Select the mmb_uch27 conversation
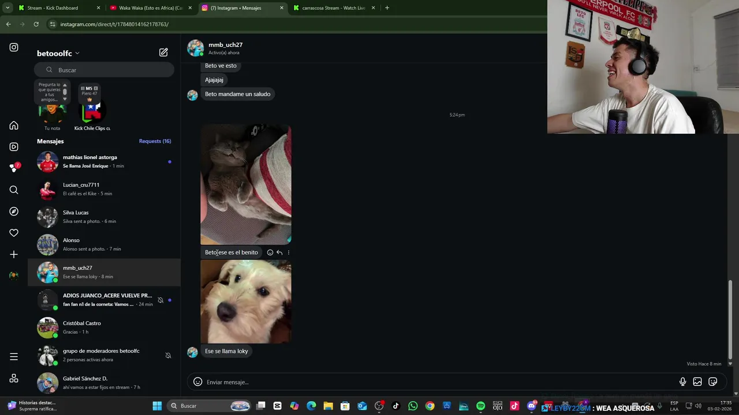 pyautogui.click(x=104, y=272)
